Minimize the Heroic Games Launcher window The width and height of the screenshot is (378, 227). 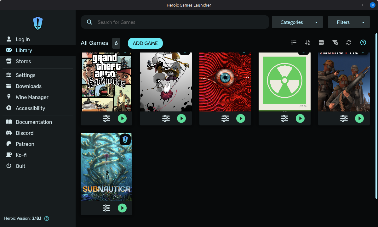pos(355,5)
